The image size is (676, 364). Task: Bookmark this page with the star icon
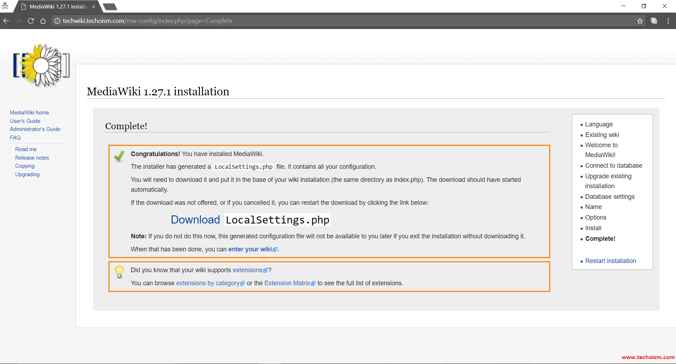[x=640, y=21]
